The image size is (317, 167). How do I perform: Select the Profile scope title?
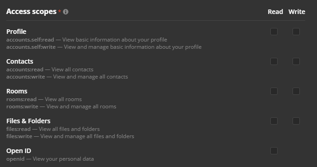pyautogui.click(x=16, y=32)
